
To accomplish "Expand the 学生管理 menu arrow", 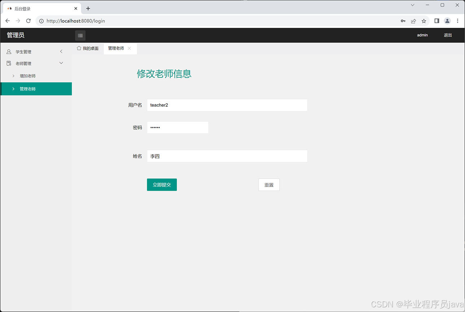I will pos(61,52).
